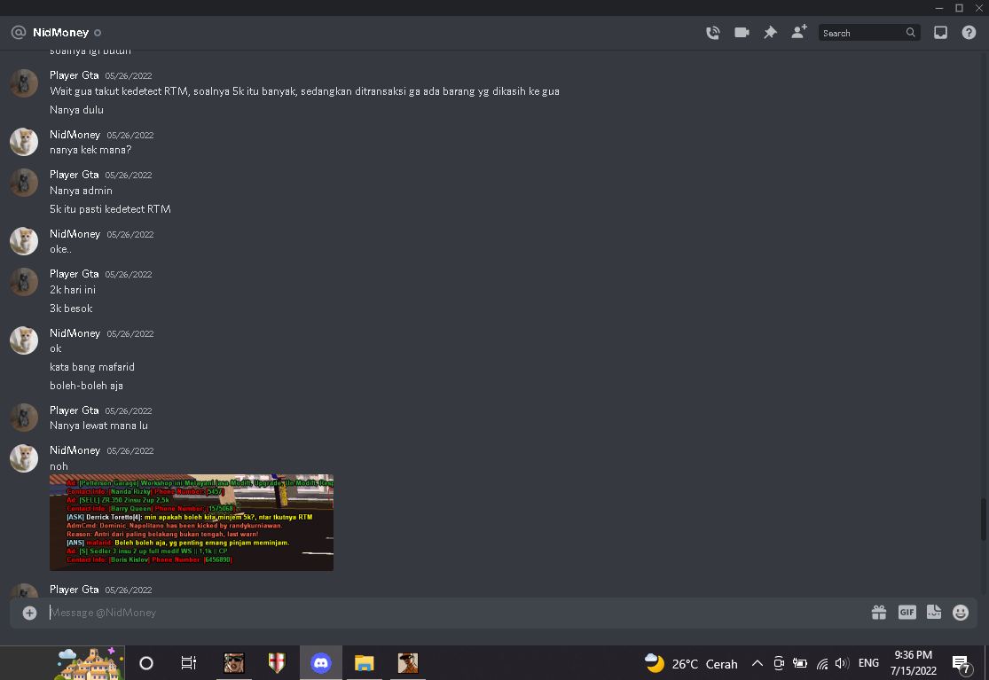Focus the Message @NidMoney text box
The image size is (989, 680).
[454, 613]
